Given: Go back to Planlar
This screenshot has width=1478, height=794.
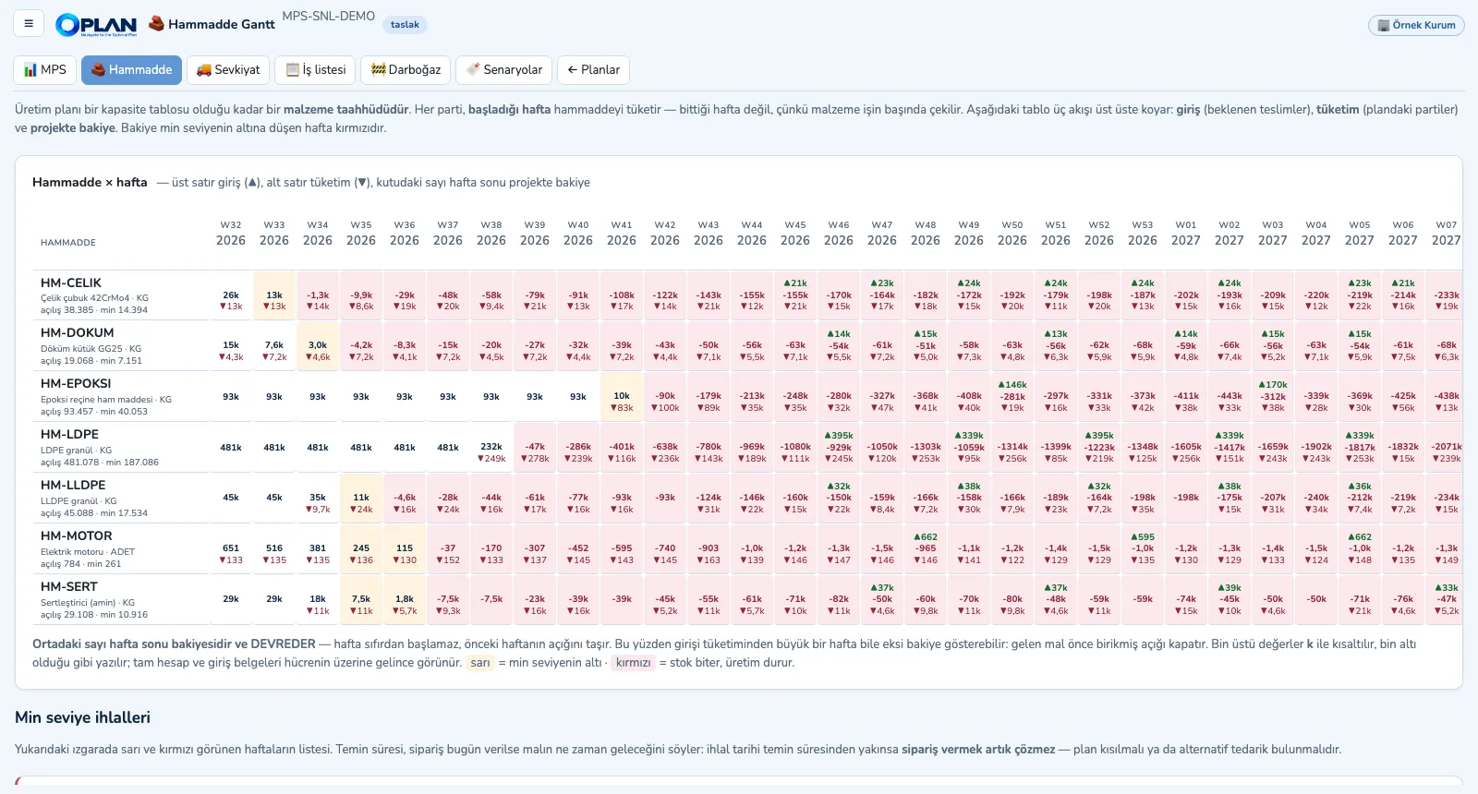Looking at the screenshot, I should pyautogui.click(x=594, y=70).
